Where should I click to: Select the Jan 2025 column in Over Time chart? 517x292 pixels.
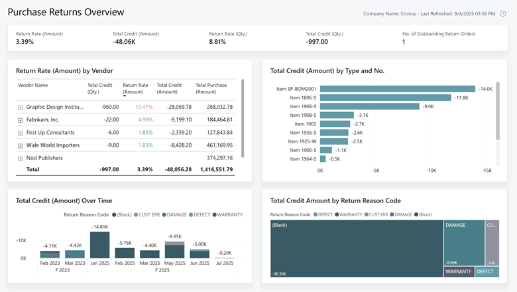click(99, 244)
